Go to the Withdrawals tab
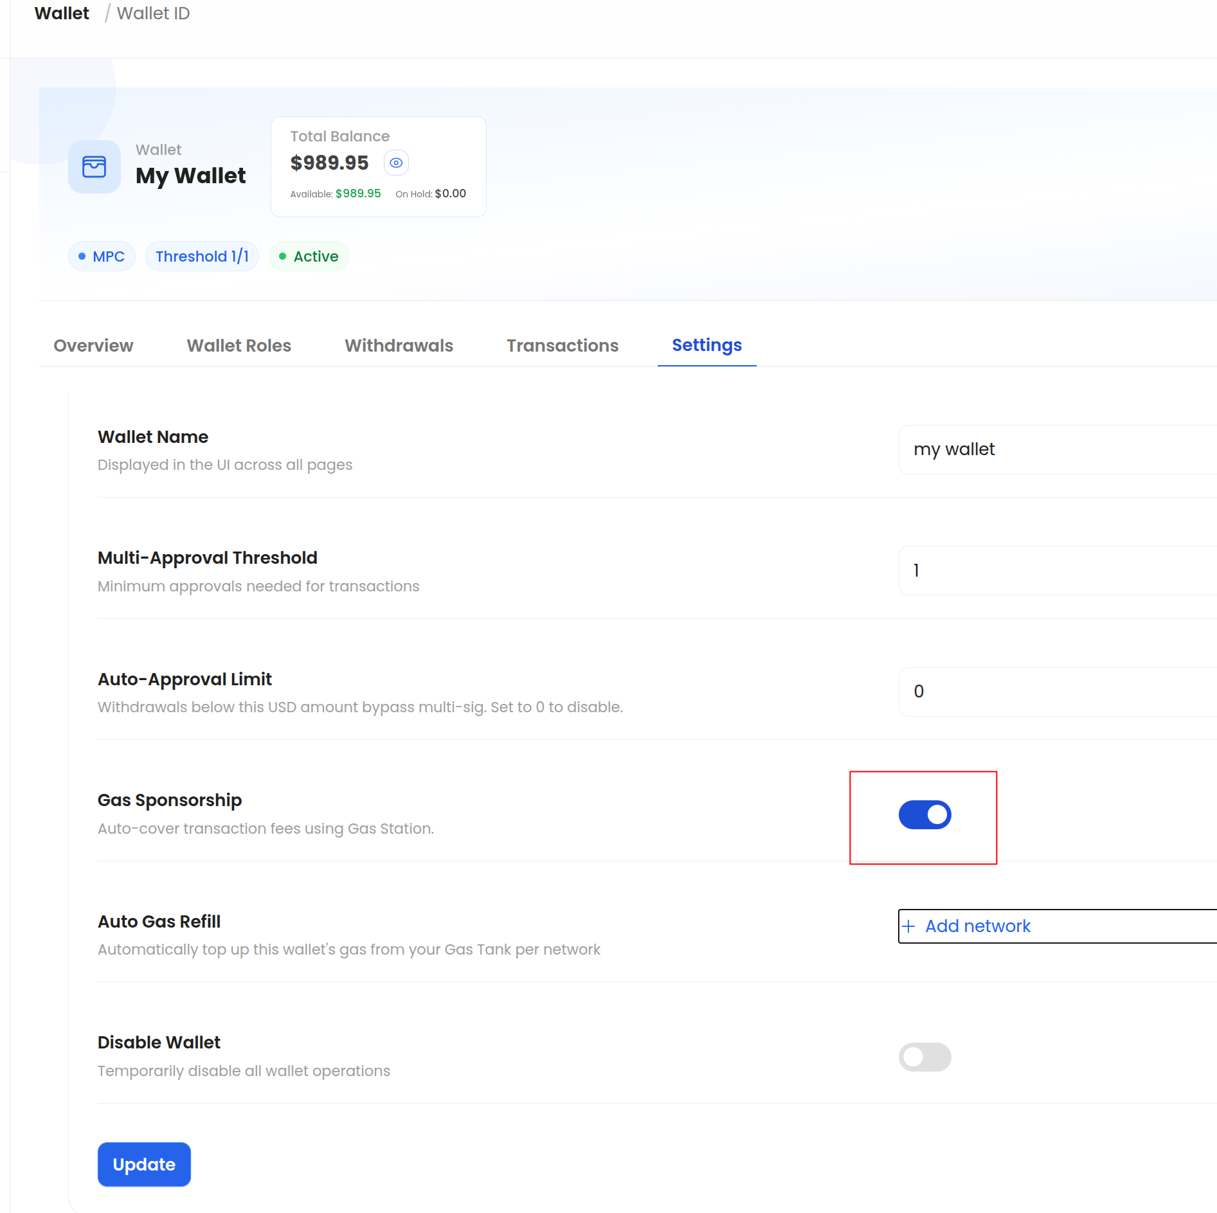The height and width of the screenshot is (1213, 1217). [x=399, y=346]
